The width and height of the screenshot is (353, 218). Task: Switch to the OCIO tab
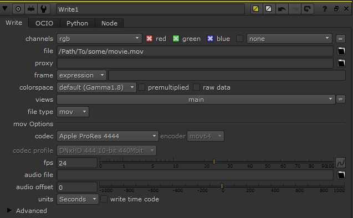pyautogui.click(x=44, y=23)
